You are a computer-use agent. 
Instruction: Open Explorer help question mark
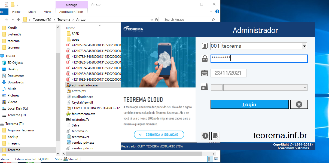(x=217, y=12)
